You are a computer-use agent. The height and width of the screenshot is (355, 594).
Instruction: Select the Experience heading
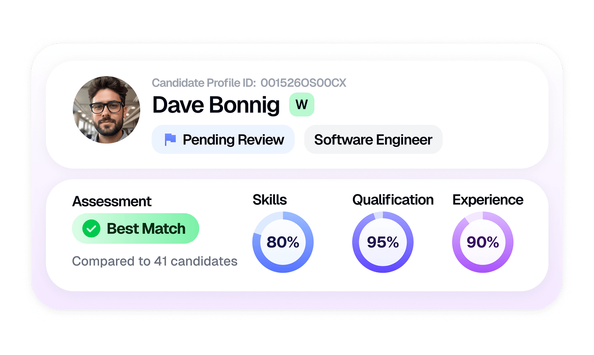(488, 200)
